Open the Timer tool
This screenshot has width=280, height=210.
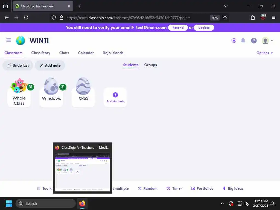(x=174, y=188)
